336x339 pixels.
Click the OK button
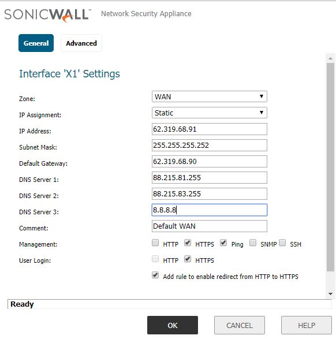[173, 325]
